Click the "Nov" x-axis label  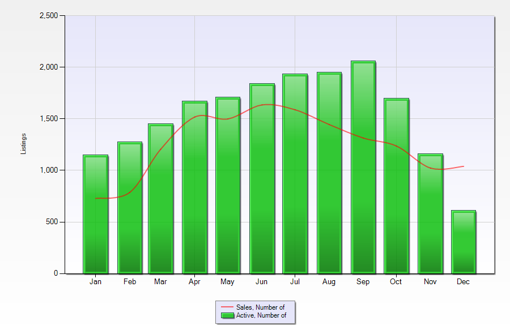point(430,282)
